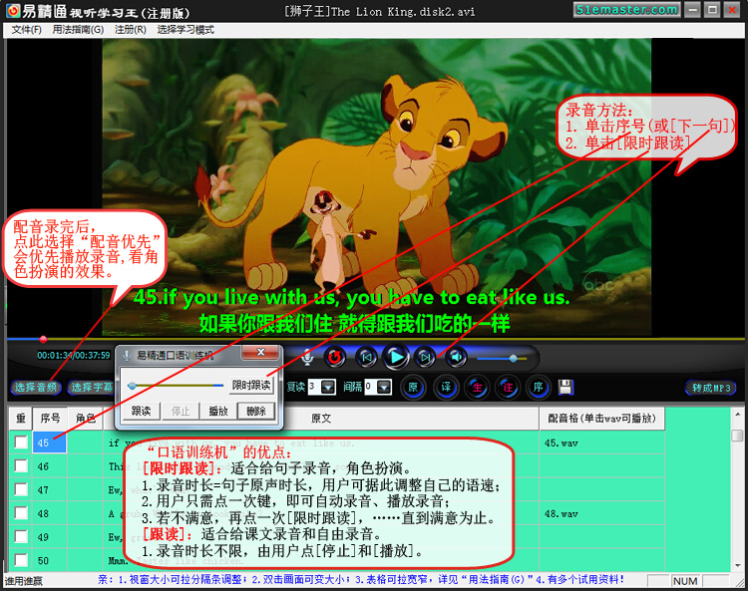Click 限时跟读 timed follow-reading button
The height and width of the screenshot is (591, 748).
point(251,385)
